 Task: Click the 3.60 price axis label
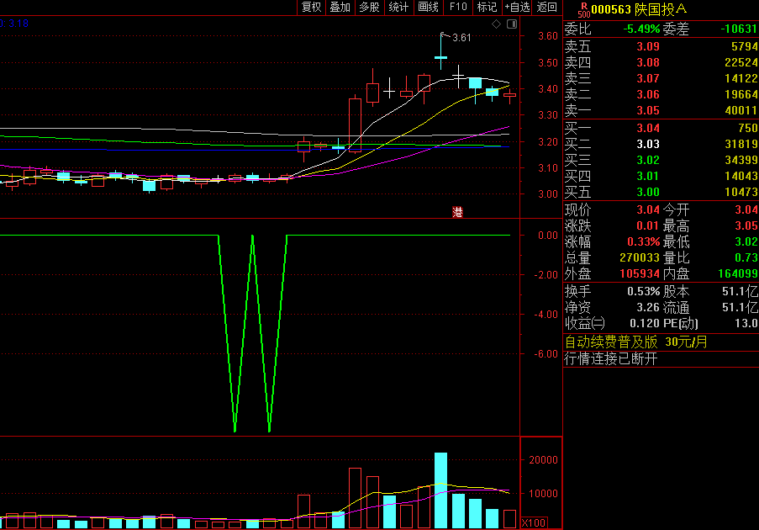coord(548,36)
